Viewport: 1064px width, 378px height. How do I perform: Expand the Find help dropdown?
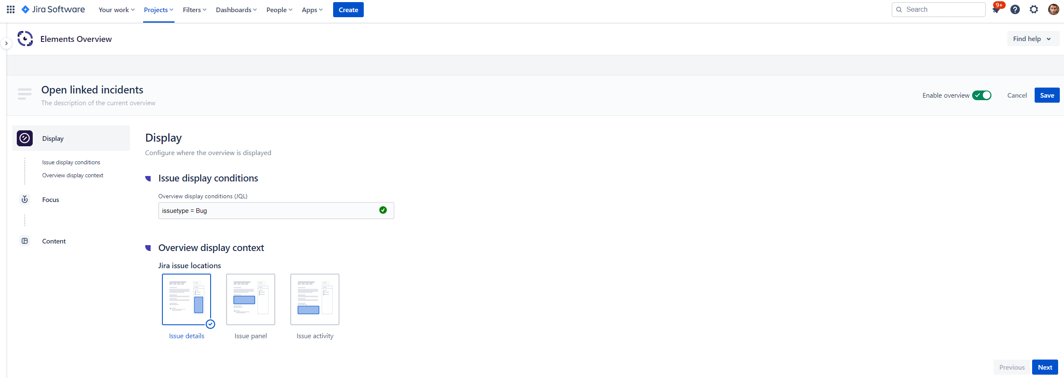pyautogui.click(x=1032, y=39)
